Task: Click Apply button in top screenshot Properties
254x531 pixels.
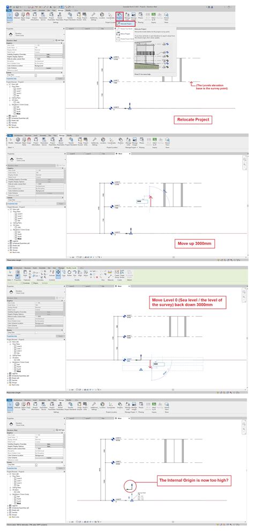Action: [59, 79]
